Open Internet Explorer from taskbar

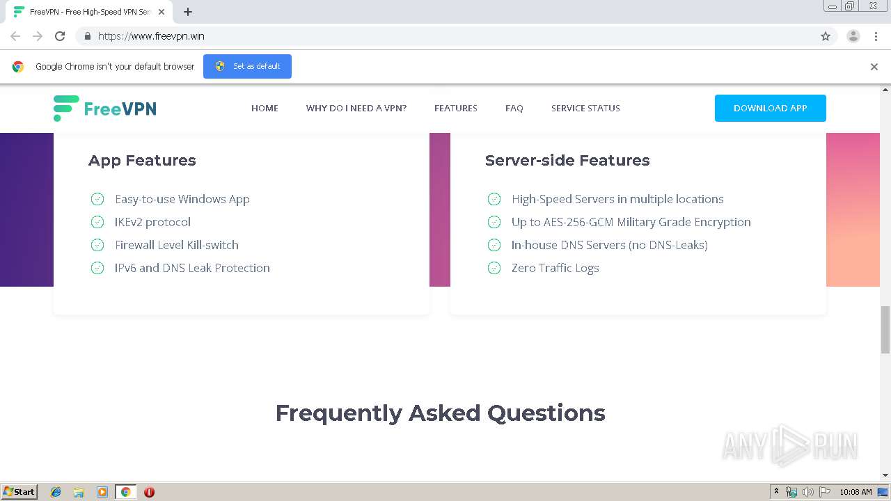pos(56,492)
